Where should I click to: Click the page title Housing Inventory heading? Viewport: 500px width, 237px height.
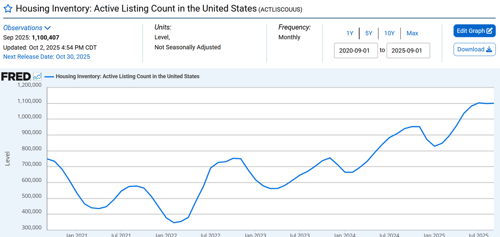point(136,8)
